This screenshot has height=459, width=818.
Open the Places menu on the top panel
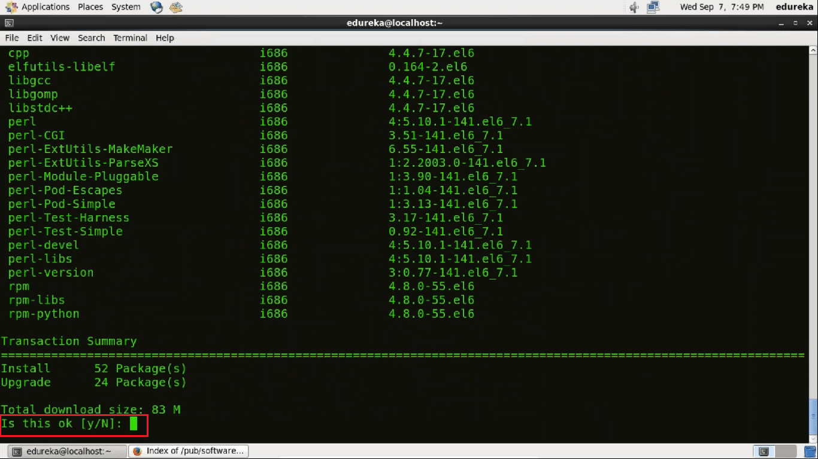[90, 7]
